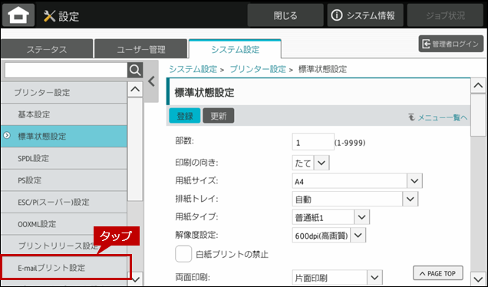
Task: Focus the 部数 copies input field
Action: [x=313, y=142]
